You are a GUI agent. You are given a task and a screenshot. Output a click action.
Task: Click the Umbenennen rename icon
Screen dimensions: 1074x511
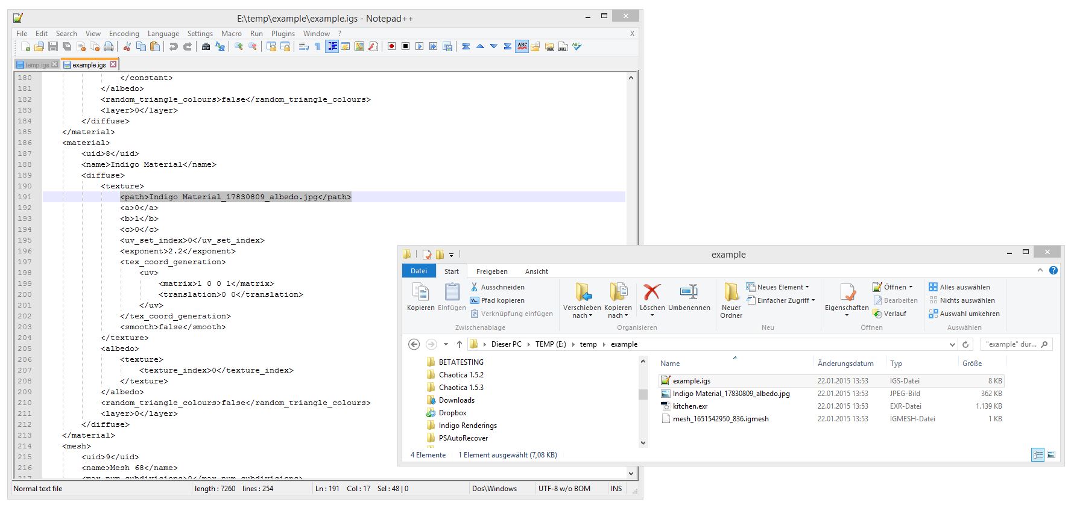[x=689, y=293]
